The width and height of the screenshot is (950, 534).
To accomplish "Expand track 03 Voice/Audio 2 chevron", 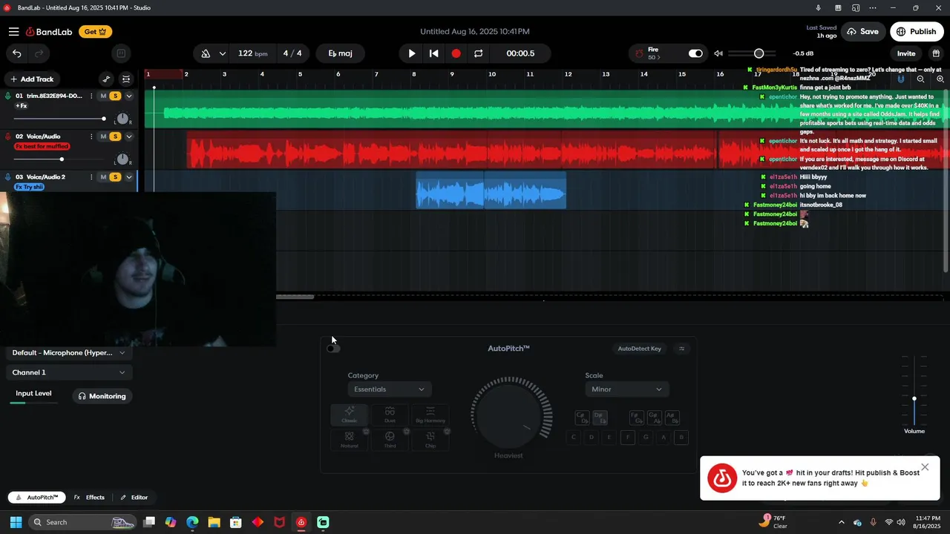I will pyautogui.click(x=129, y=177).
